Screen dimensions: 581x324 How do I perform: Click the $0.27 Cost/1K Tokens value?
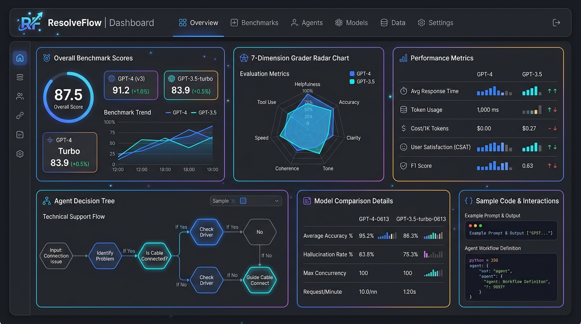tap(529, 128)
